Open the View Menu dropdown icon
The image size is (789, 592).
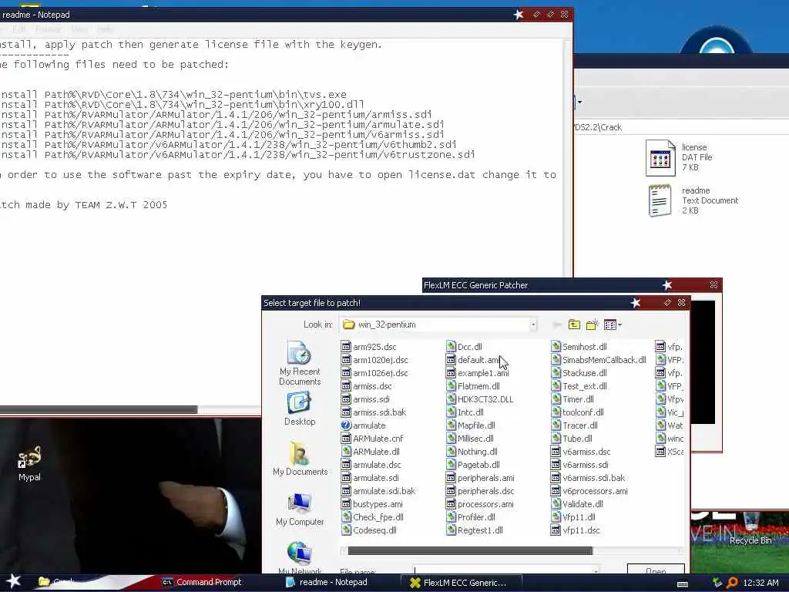(x=613, y=325)
